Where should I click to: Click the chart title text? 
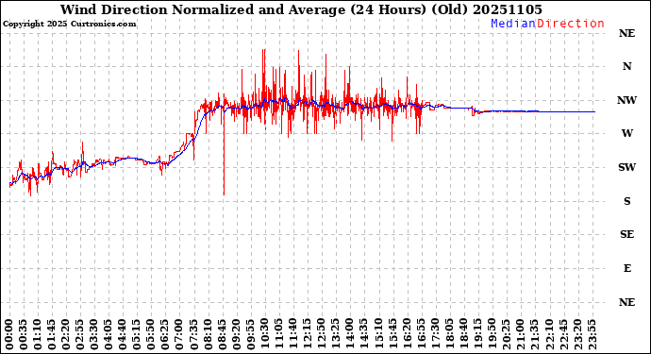(x=301, y=9)
